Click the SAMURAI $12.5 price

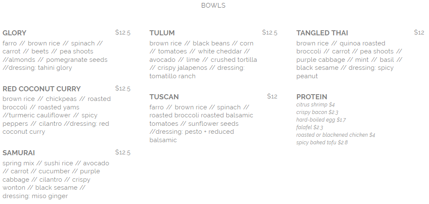click(x=123, y=152)
